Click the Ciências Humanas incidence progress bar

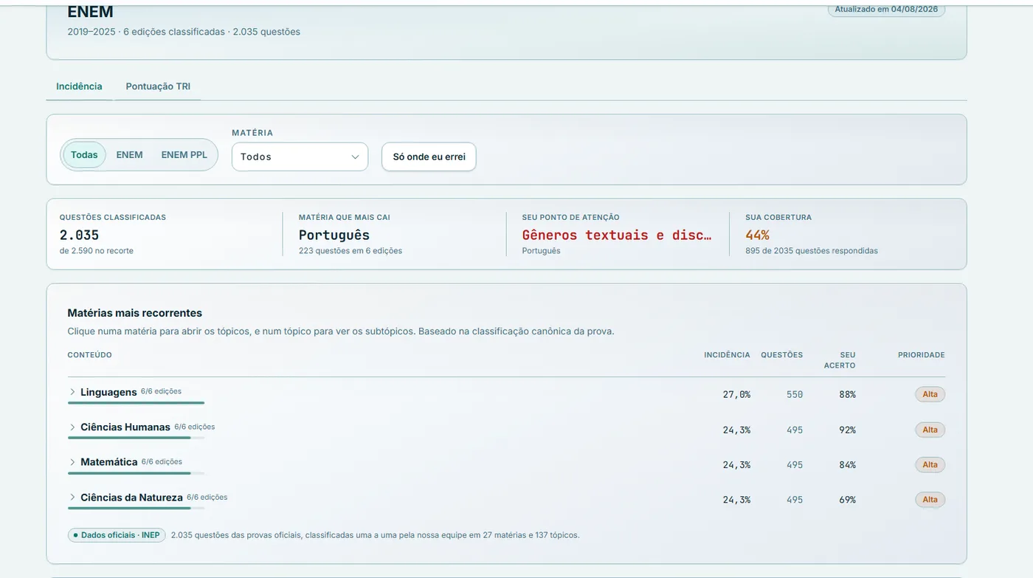136,438
